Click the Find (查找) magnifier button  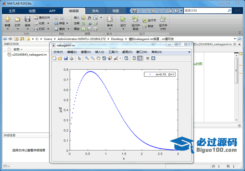[60, 29]
